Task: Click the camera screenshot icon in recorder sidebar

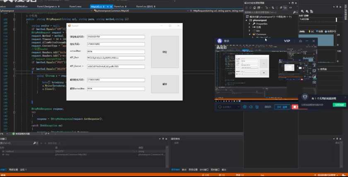Action: pos(314,82)
